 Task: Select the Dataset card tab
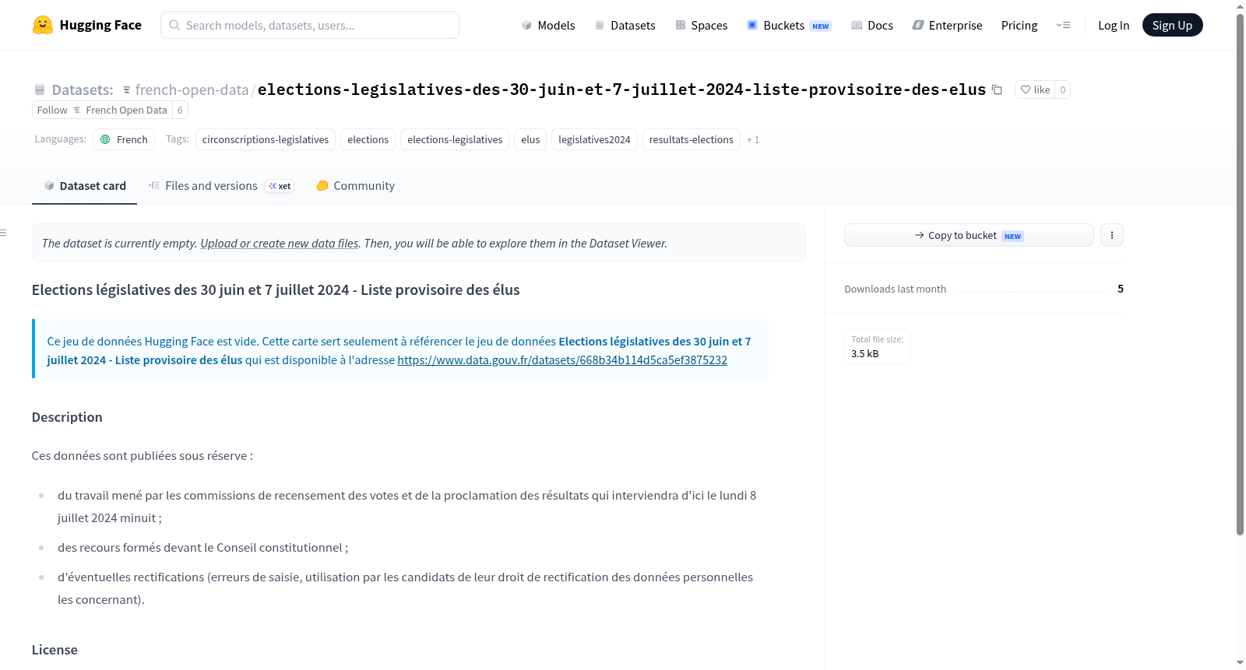84,186
